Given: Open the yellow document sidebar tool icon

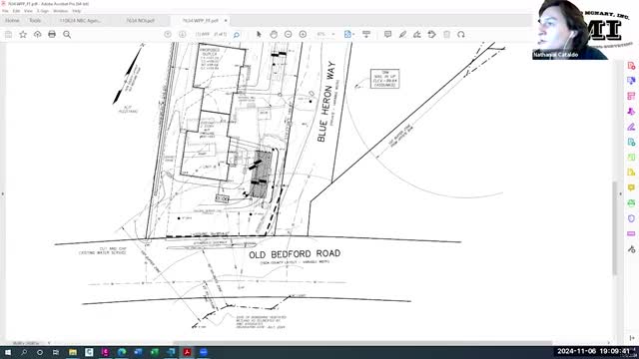Looking at the screenshot, I should click(x=631, y=173).
